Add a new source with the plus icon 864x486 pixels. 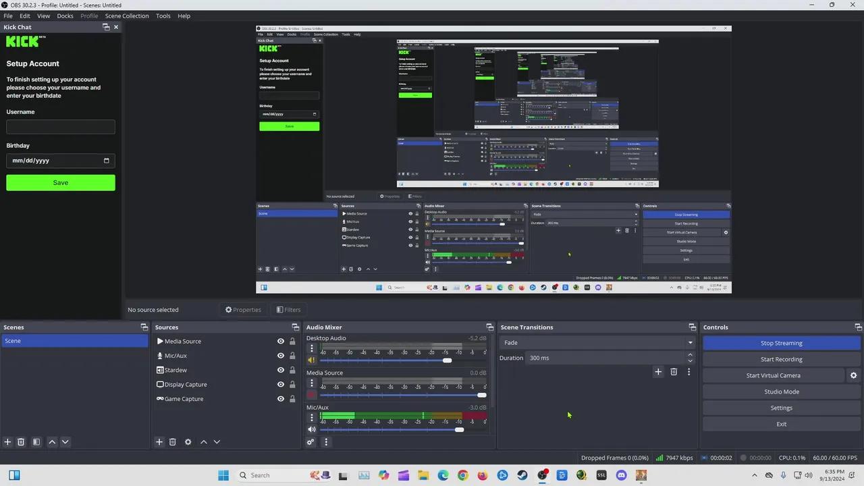(x=159, y=442)
